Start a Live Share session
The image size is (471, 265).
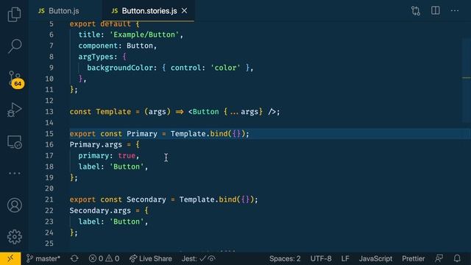coord(151,258)
